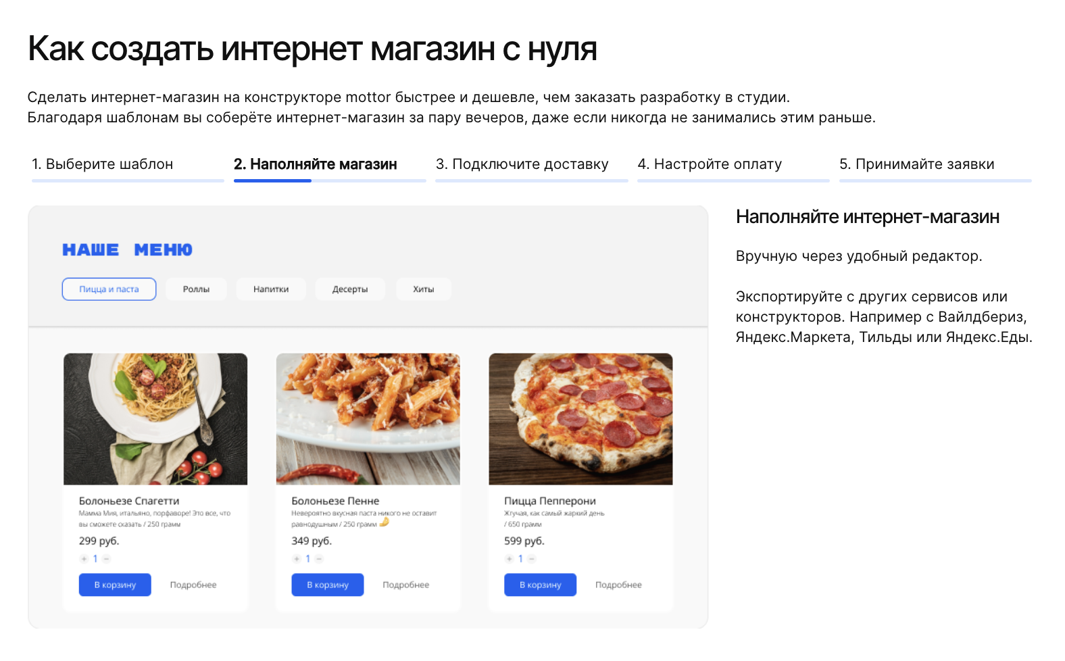The image size is (1065, 661).
Task: Go to '5. Принимайте заявки' tab
Action: [916, 164]
